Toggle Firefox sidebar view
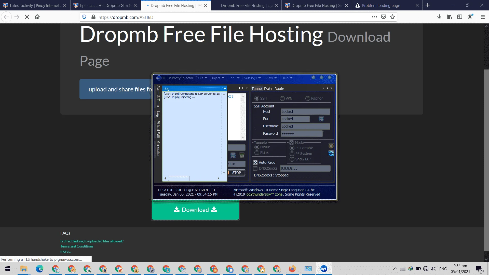 coord(460,17)
